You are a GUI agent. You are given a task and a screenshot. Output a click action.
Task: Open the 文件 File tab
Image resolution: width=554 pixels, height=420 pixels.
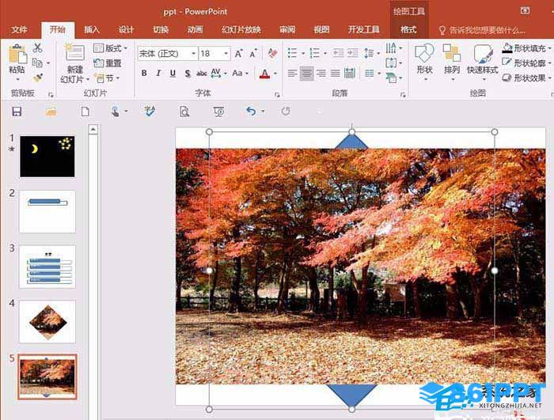tap(19, 30)
